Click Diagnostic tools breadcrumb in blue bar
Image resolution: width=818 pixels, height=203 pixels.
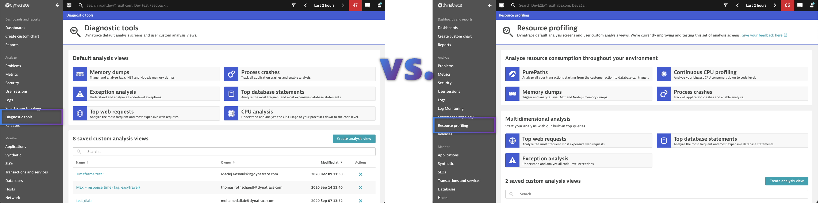(x=80, y=15)
